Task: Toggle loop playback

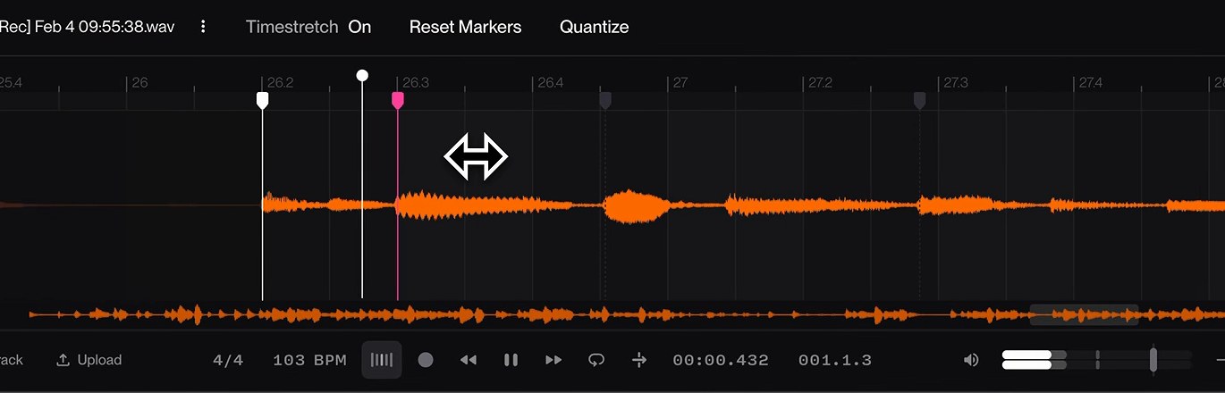Action: (x=596, y=360)
